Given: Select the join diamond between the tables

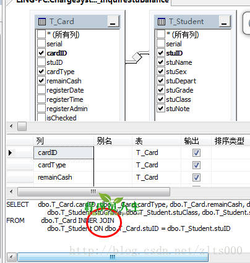Looking at the screenshot, I should pyautogui.click(x=137, y=57).
